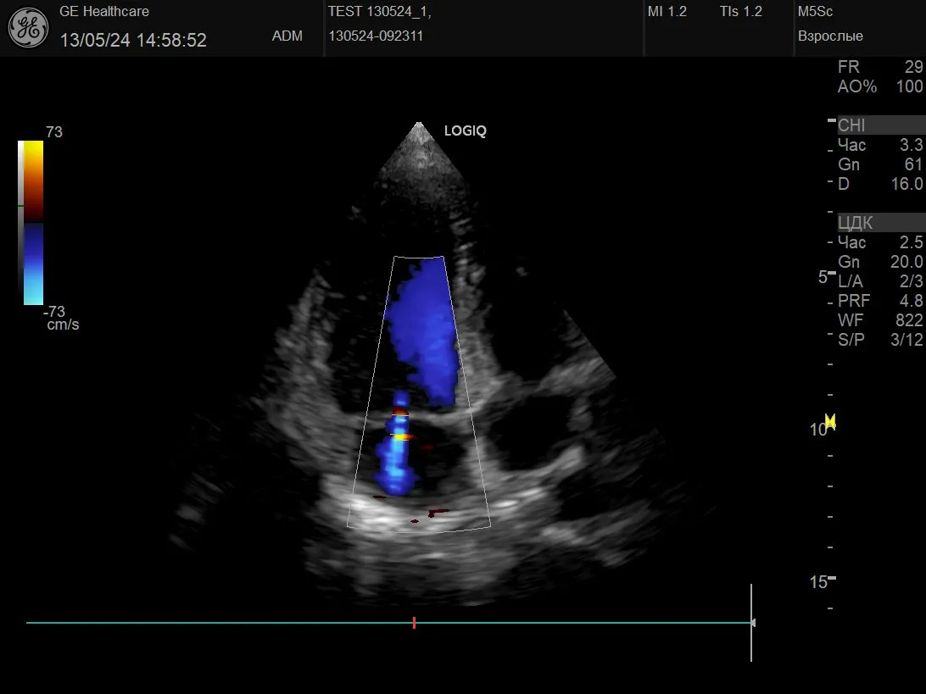Click the thin grayscale map bar
This screenshot has height=694, width=926.
(x=20, y=222)
